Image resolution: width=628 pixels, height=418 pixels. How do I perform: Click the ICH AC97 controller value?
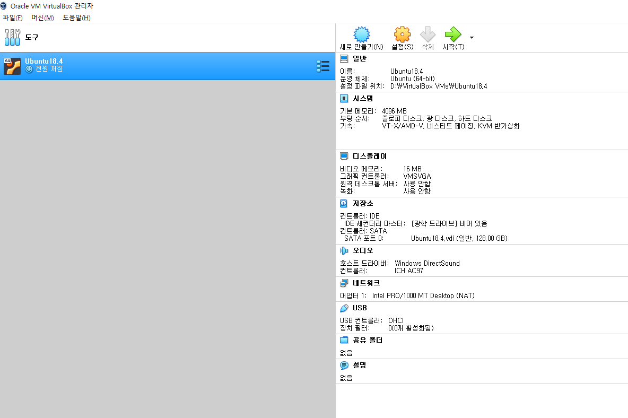pyautogui.click(x=408, y=271)
